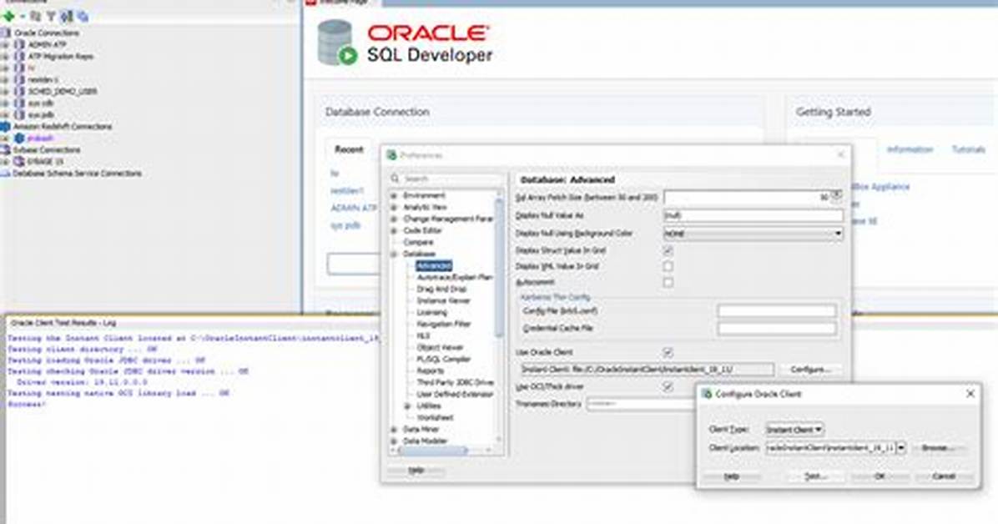
Task: Select Autotrace/Explain Plan preferences item
Action: coord(455,278)
